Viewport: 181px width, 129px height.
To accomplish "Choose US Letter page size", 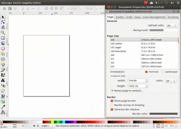I will point(116,44).
